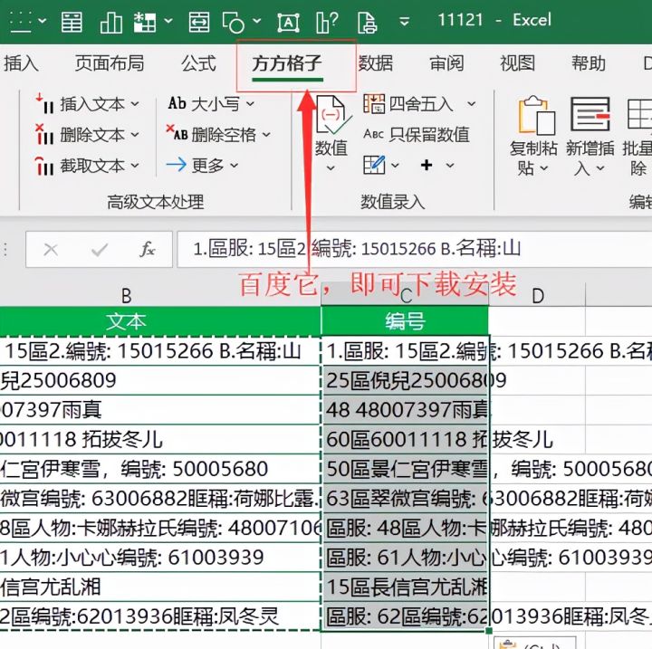The height and width of the screenshot is (649, 652).
Task: Expand the 插入文本 dropdown arrow
Action: (x=135, y=103)
